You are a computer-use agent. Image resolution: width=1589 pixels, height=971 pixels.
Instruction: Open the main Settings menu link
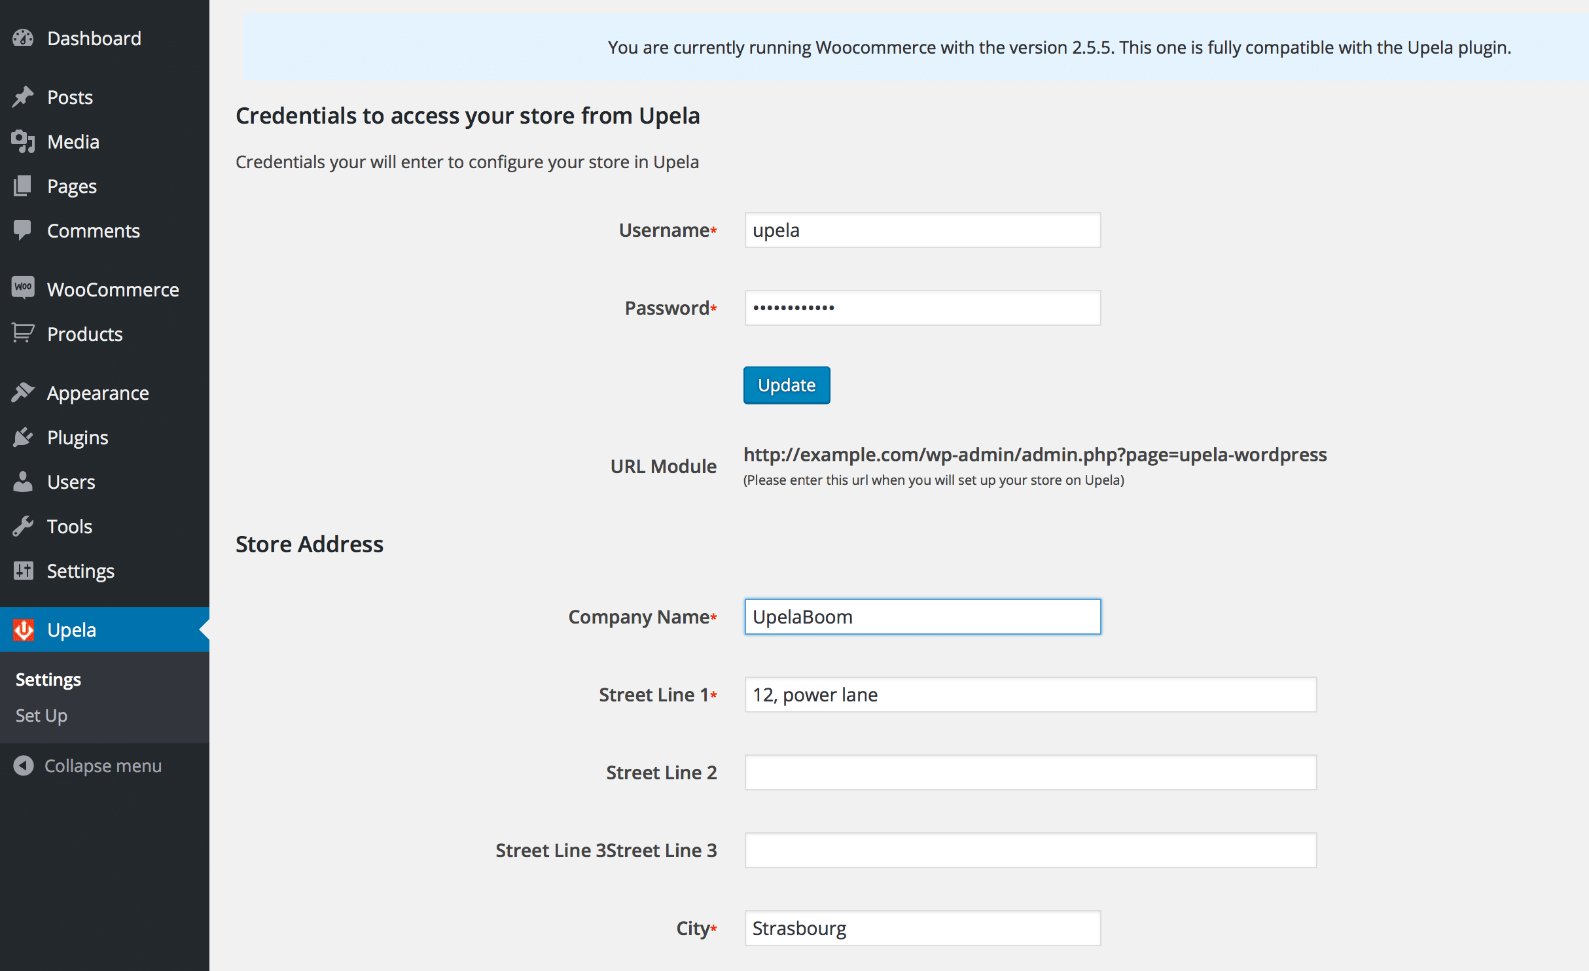point(80,571)
